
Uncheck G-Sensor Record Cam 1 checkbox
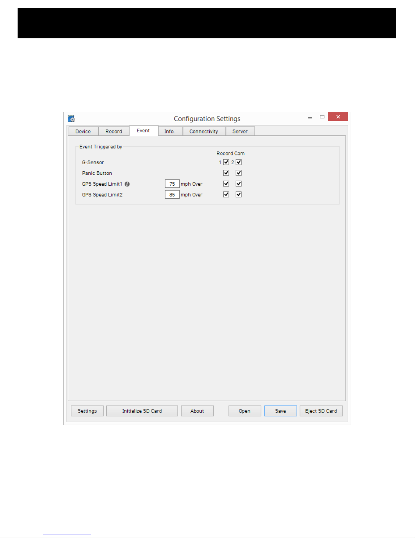226,162
